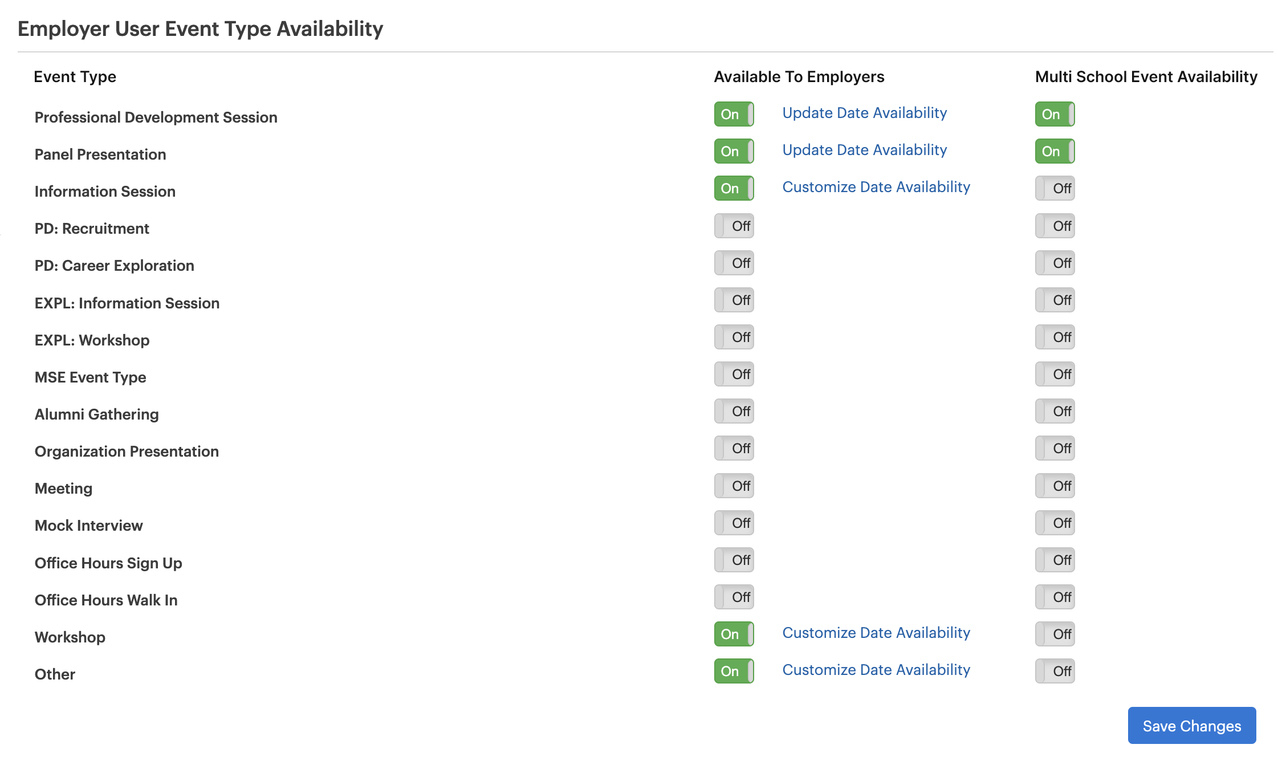Disable Professional Development Session multi school toggle

[1055, 114]
